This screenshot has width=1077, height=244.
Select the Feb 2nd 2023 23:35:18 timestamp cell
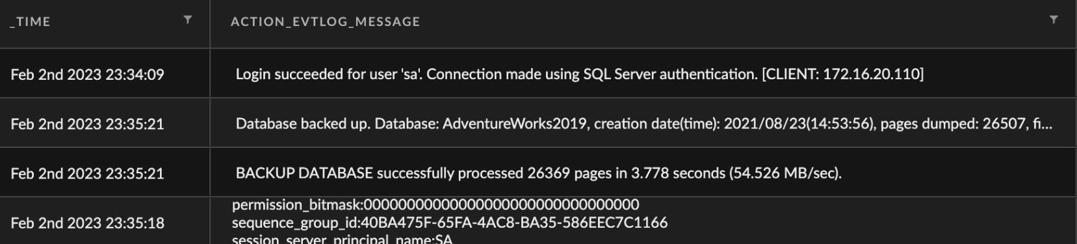pyautogui.click(x=88, y=223)
